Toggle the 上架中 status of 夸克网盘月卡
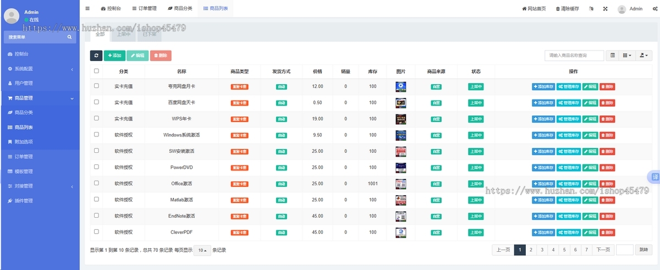Viewport: 660px width, 270px height. coord(476,87)
